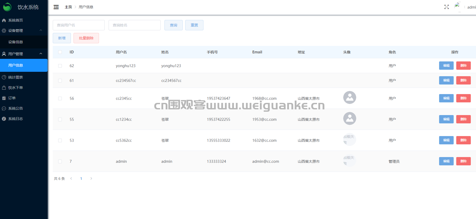The height and width of the screenshot is (219, 476).
Task: Collapse the 设备管理 submenu
Action: pyautogui.click(x=41, y=30)
